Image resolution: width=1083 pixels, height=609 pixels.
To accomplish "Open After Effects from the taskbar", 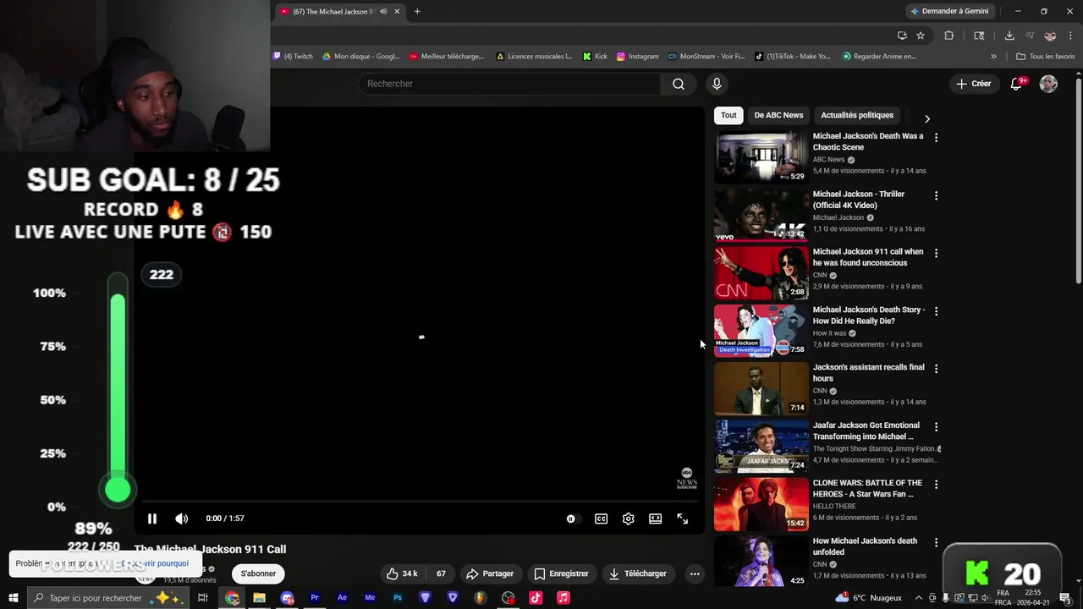I will pos(342,598).
